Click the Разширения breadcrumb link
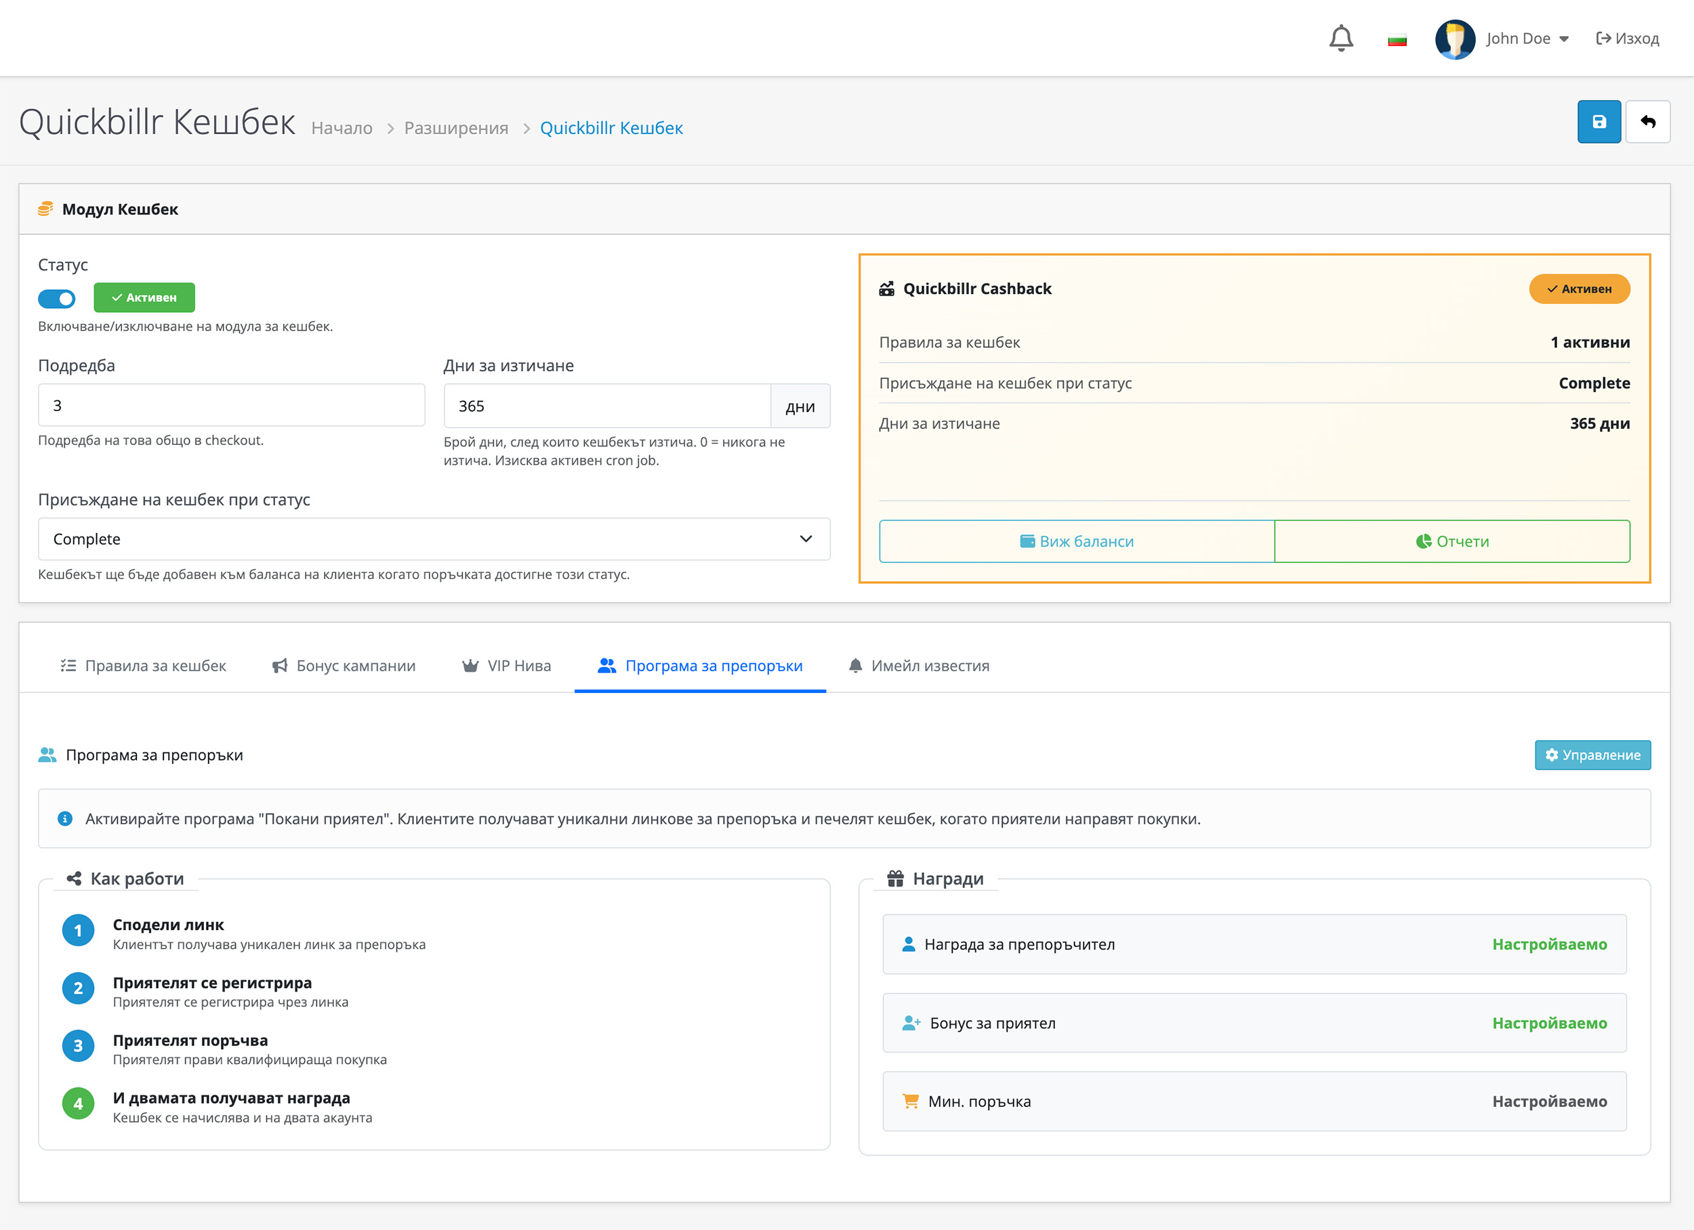This screenshot has width=1694, height=1230. point(455,129)
